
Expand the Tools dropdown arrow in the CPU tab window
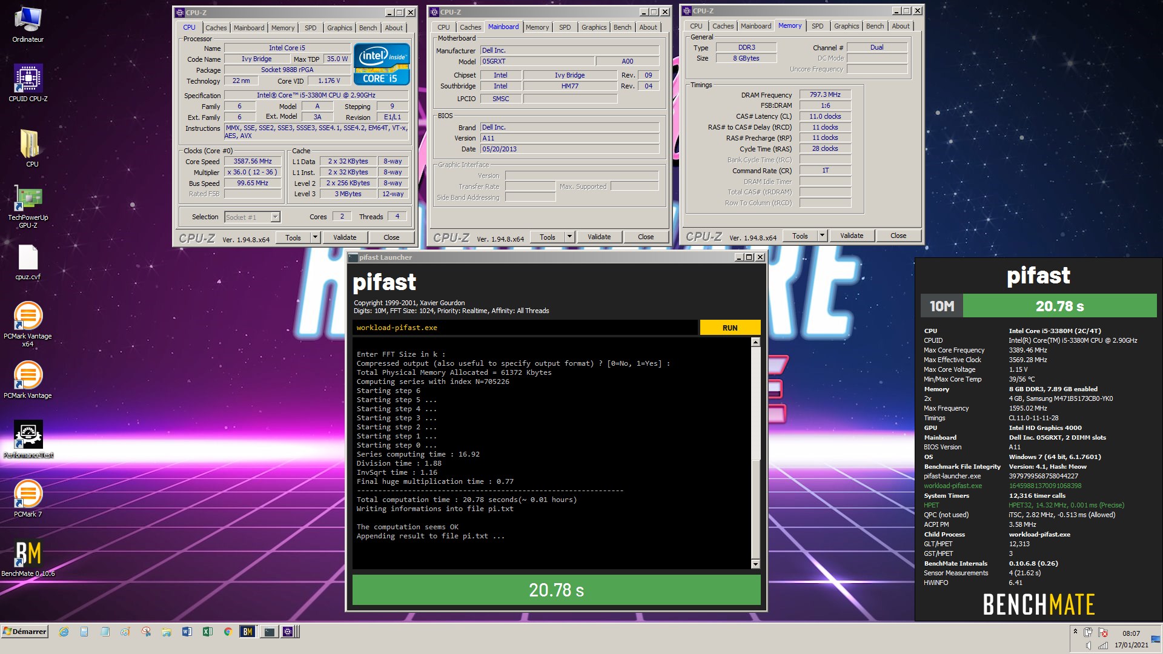pyautogui.click(x=315, y=237)
